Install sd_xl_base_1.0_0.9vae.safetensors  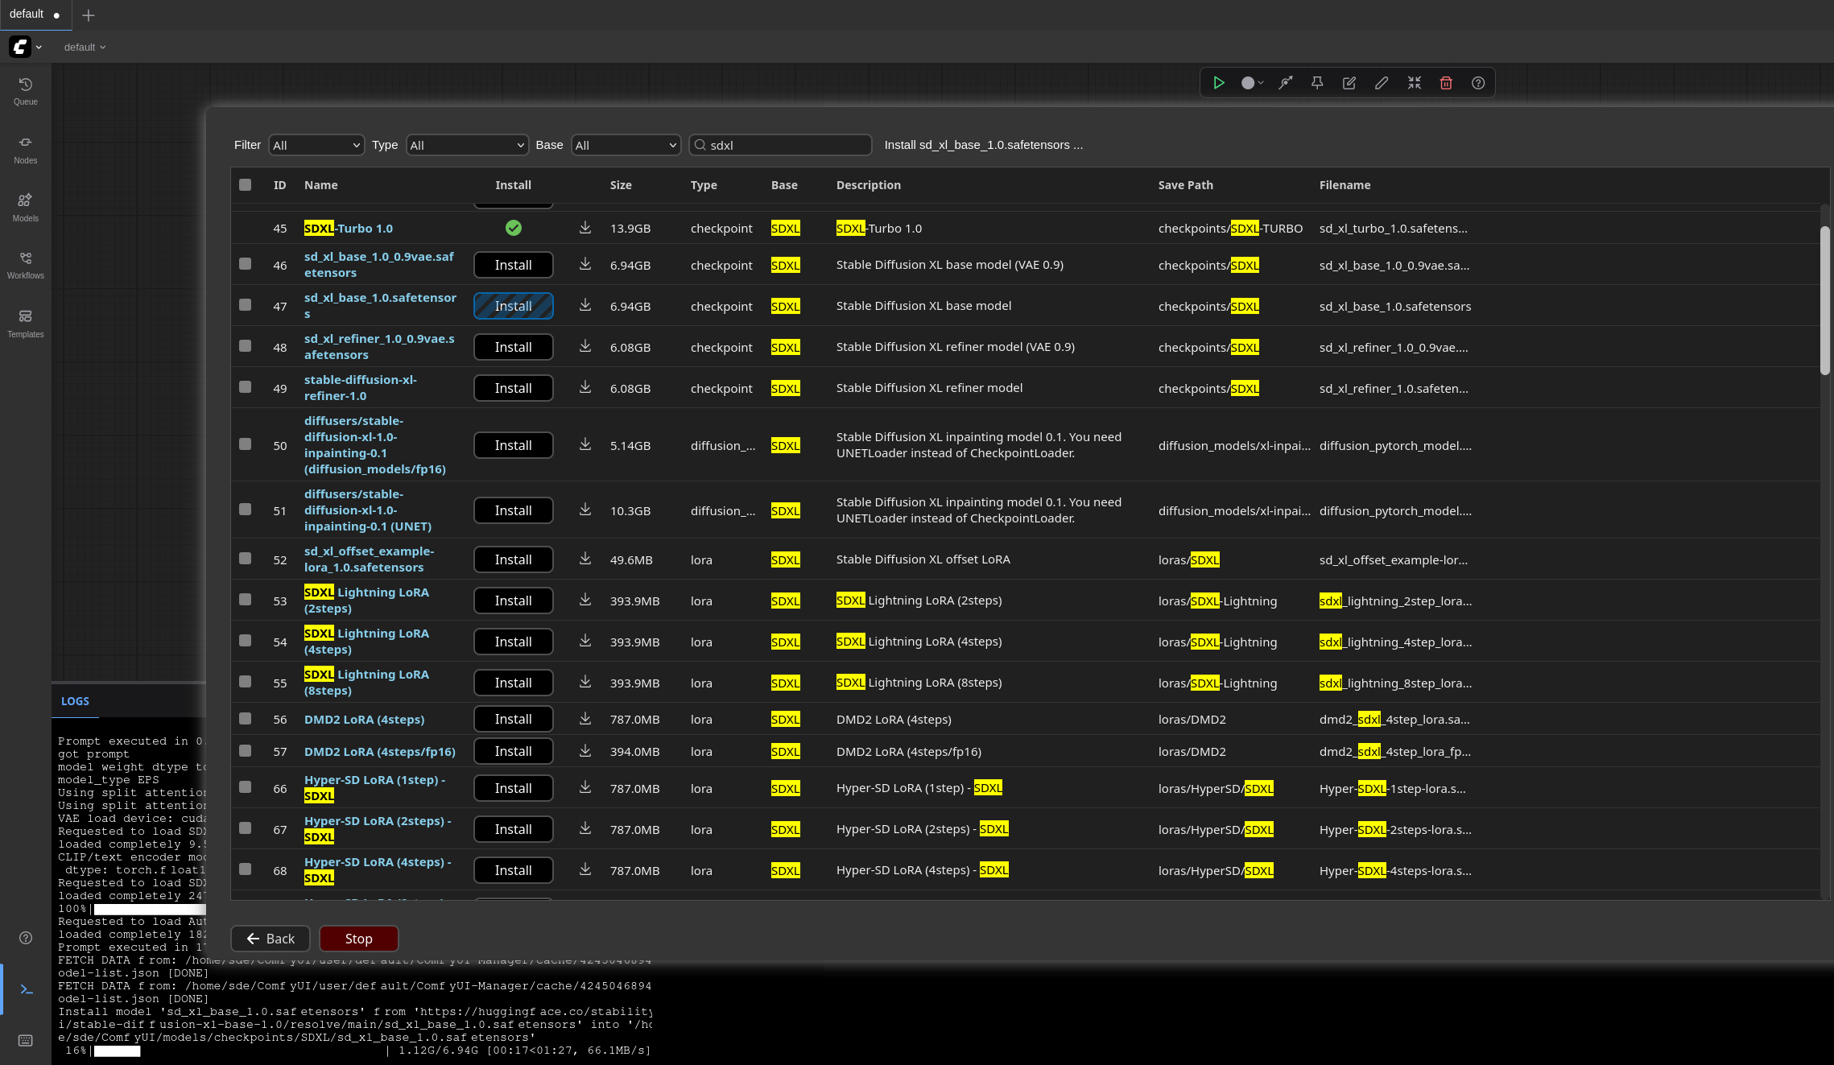tap(514, 265)
